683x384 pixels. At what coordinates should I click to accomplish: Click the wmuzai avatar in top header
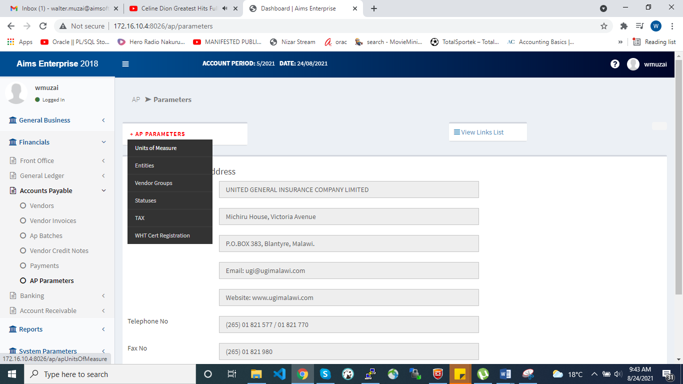pos(633,64)
